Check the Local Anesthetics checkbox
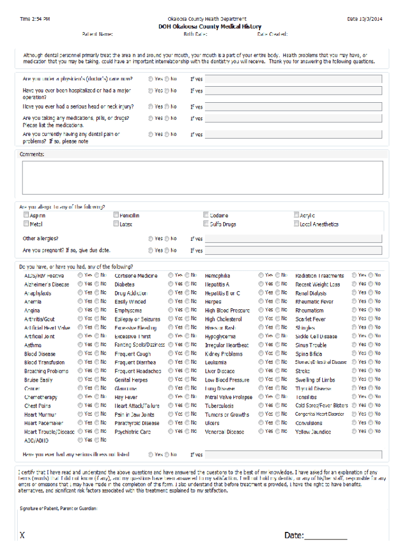 coord(296,224)
